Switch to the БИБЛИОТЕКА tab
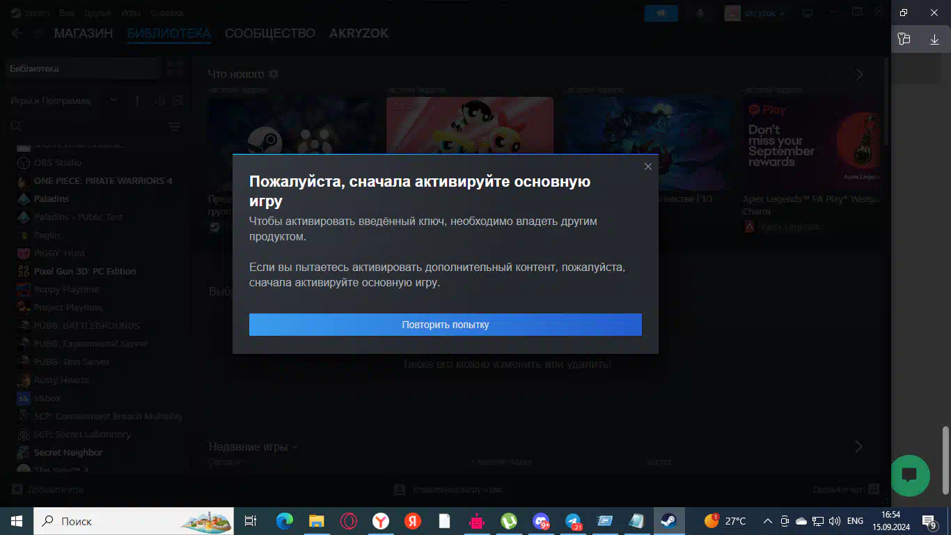The height and width of the screenshot is (535, 951). [x=169, y=33]
